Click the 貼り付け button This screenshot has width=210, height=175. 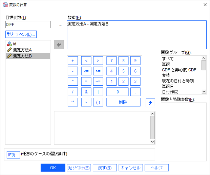[79, 168]
